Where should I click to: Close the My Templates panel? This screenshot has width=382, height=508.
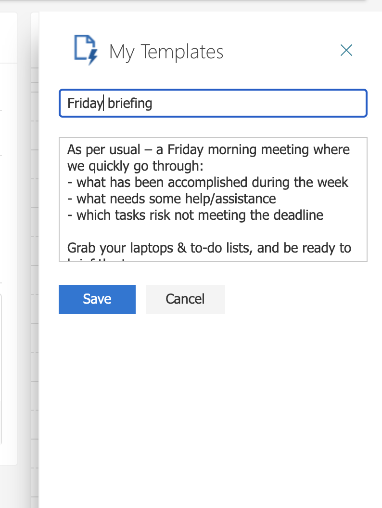click(346, 50)
